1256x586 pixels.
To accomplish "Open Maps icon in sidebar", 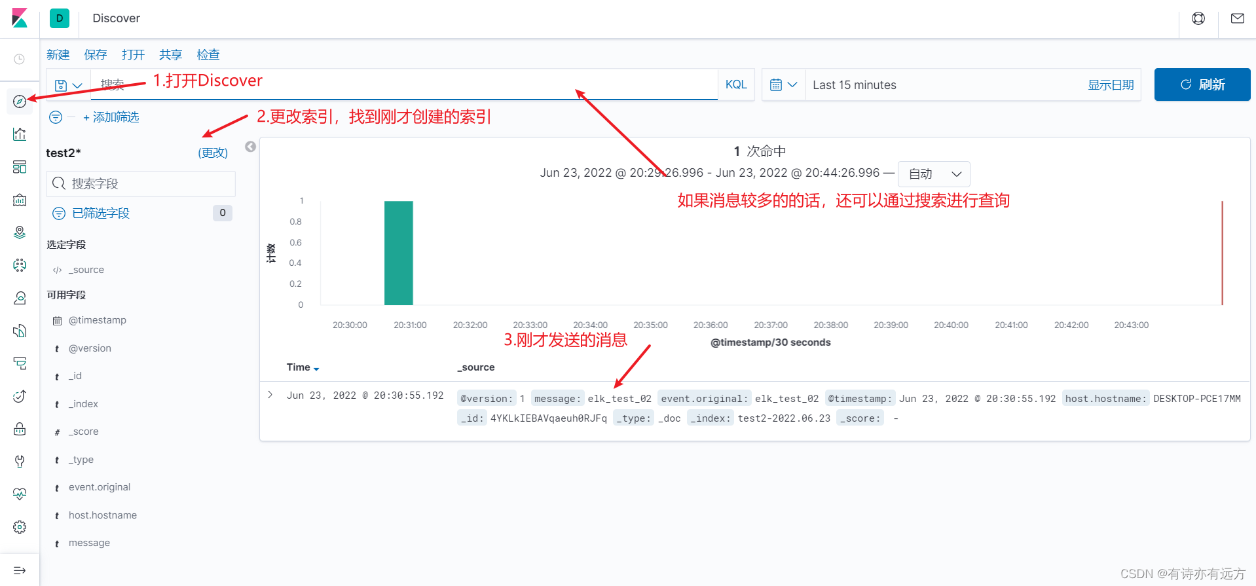I will [20, 232].
